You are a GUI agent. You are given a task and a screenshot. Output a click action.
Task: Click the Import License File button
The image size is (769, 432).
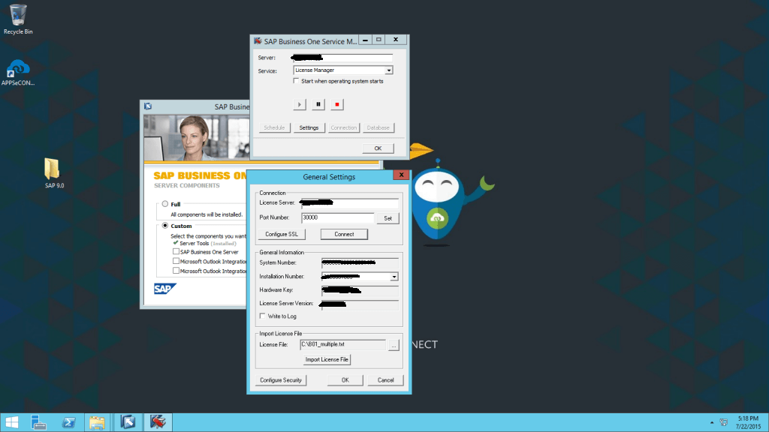pyautogui.click(x=327, y=359)
